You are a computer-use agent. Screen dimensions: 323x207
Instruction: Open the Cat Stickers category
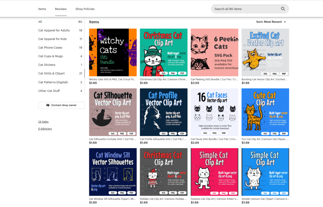tap(46, 65)
